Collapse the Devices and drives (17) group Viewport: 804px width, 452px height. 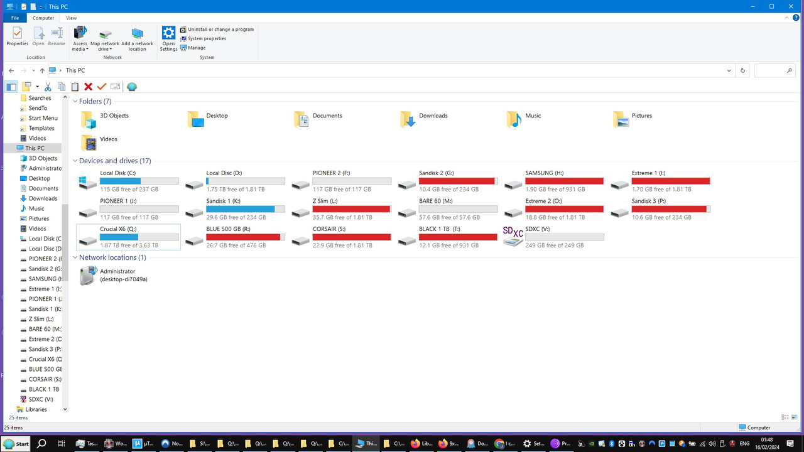tap(75, 161)
